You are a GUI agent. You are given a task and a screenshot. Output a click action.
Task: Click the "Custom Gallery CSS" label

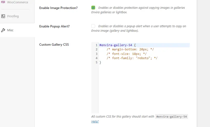pyautogui.click(x=54, y=44)
